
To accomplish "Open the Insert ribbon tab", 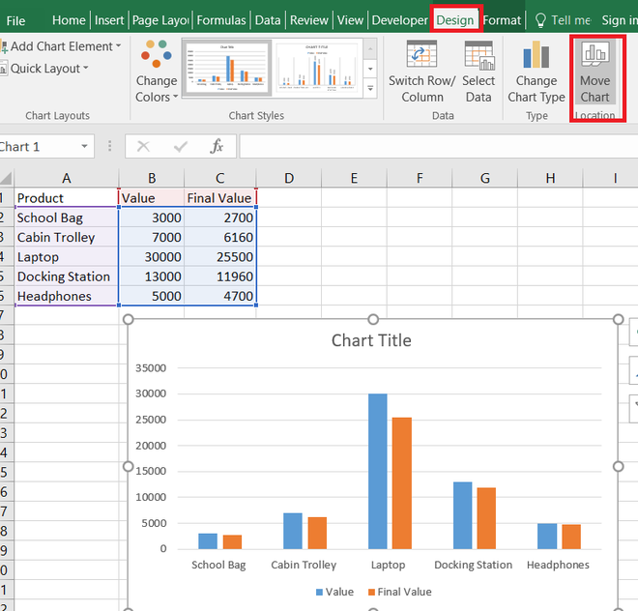I will (x=109, y=20).
